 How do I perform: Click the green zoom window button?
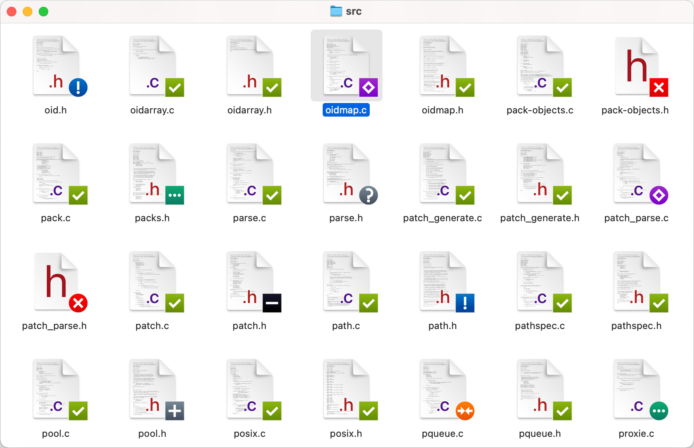click(43, 12)
